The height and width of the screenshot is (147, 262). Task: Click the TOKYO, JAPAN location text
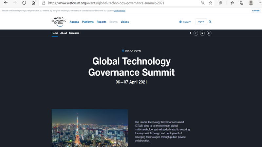tap(133, 51)
